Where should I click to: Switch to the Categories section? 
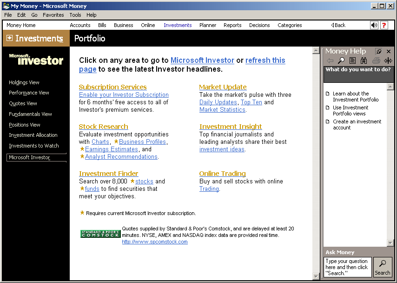pyautogui.click(x=290, y=25)
